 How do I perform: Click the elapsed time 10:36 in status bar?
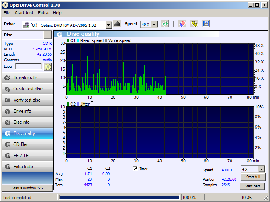pos(246,198)
